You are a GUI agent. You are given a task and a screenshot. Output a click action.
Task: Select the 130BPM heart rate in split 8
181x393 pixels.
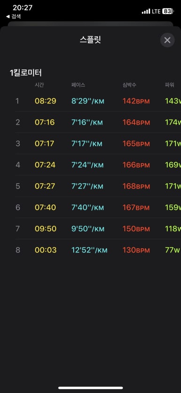pyautogui.click(x=136, y=250)
